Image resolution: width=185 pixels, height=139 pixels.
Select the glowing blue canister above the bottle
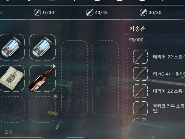[42, 47]
